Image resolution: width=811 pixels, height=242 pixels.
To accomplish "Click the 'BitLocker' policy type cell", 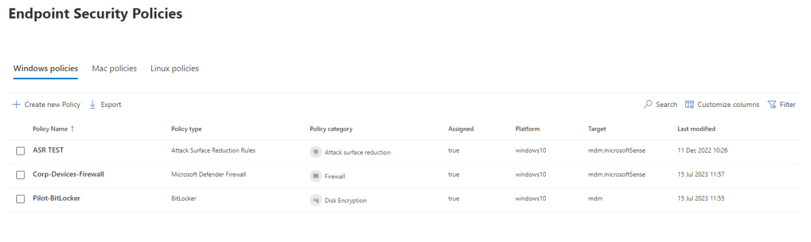I will coord(184,199).
